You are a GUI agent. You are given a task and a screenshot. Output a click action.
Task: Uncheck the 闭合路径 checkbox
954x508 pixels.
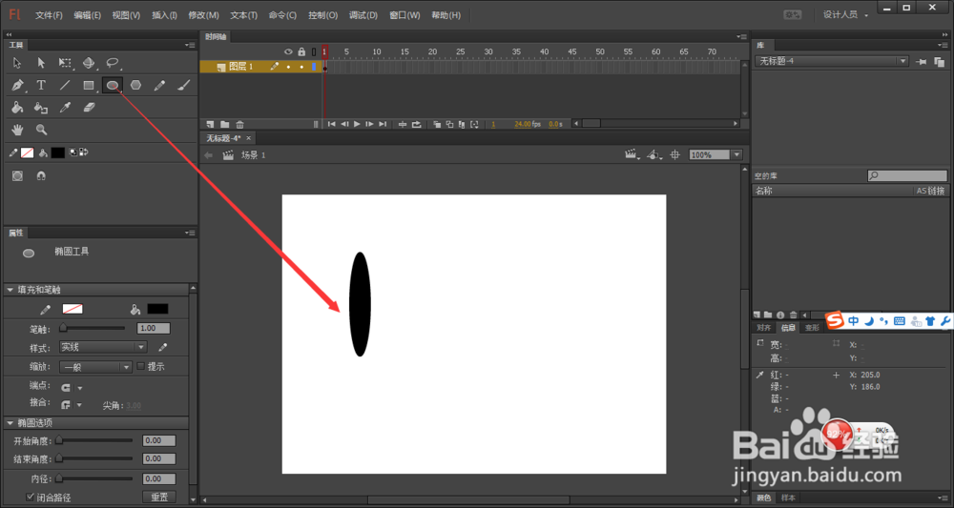[x=30, y=497]
